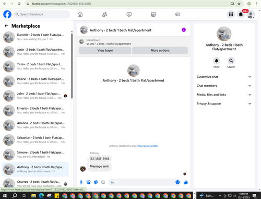Mute the Anthony conversation

(217, 61)
